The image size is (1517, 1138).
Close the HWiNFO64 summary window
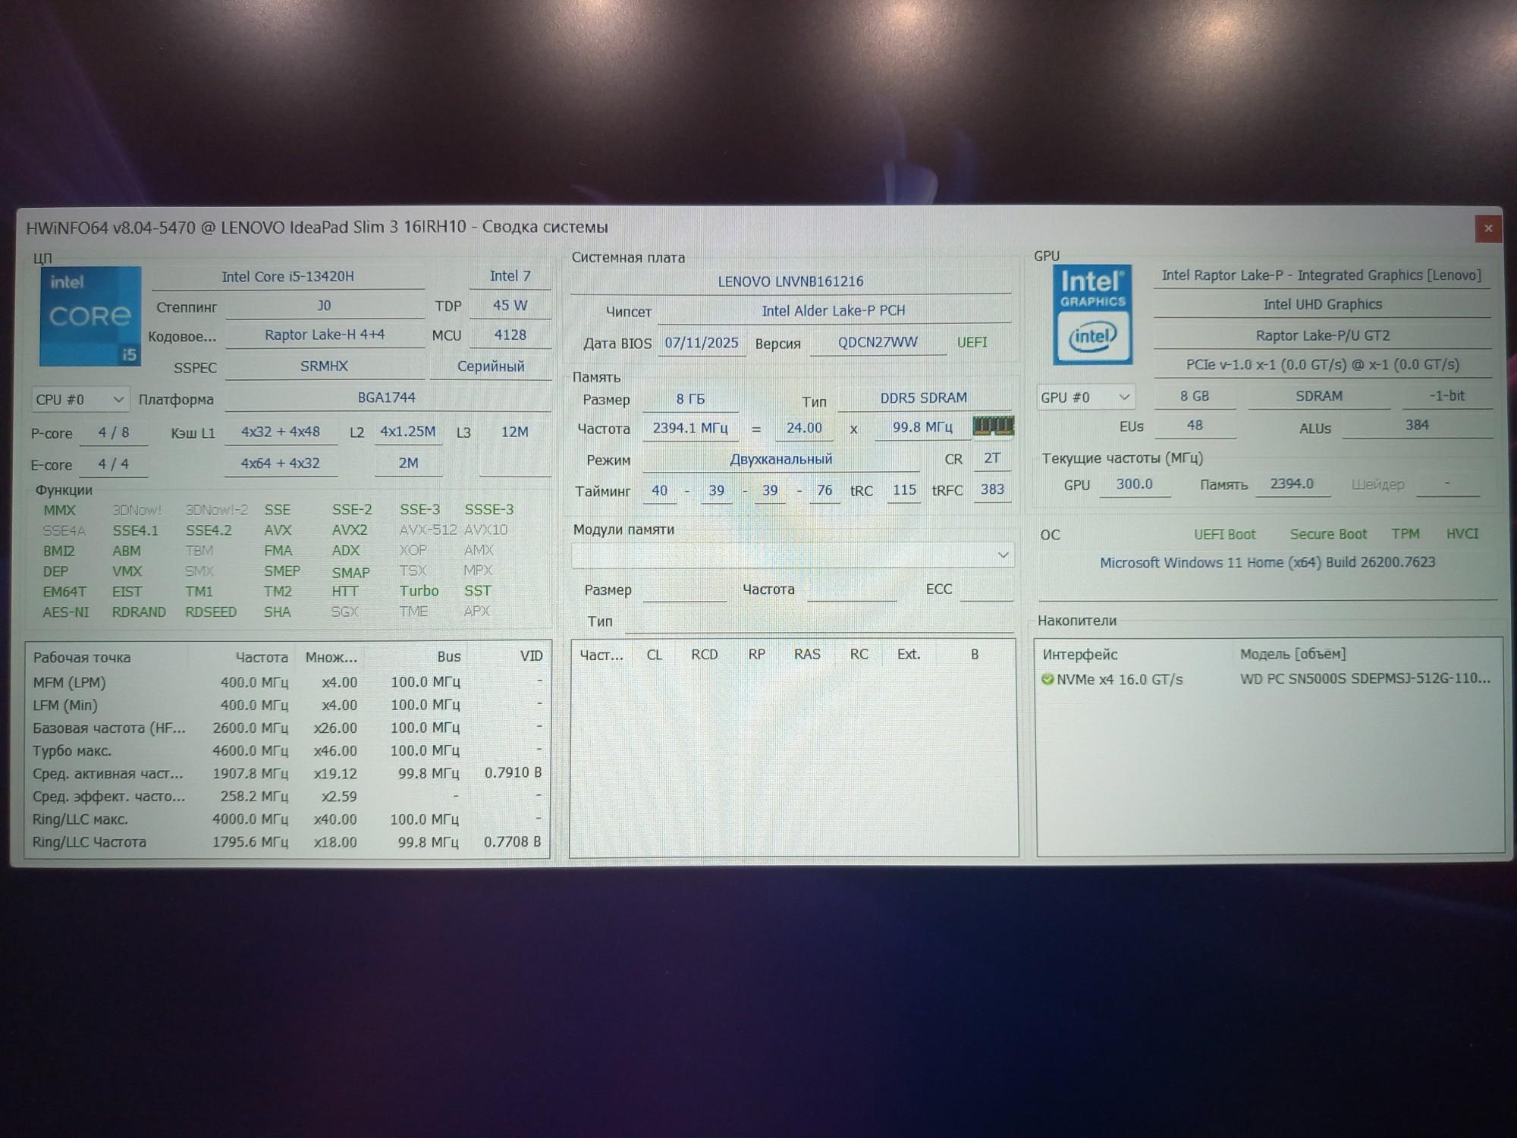(1487, 228)
